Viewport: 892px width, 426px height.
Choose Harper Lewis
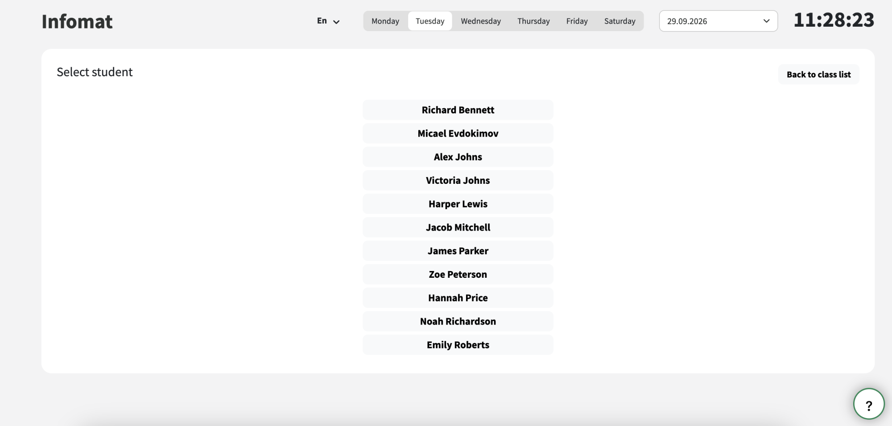click(458, 204)
